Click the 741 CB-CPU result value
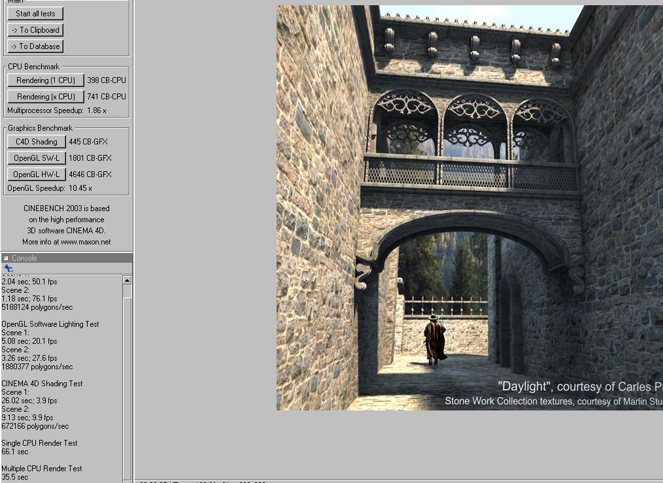 click(107, 97)
